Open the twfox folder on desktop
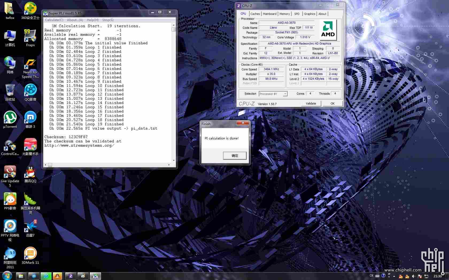449x280 pixels. 10,11
